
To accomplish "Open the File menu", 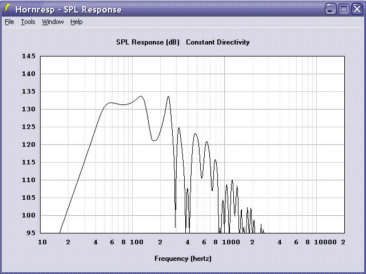I will point(9,22).
